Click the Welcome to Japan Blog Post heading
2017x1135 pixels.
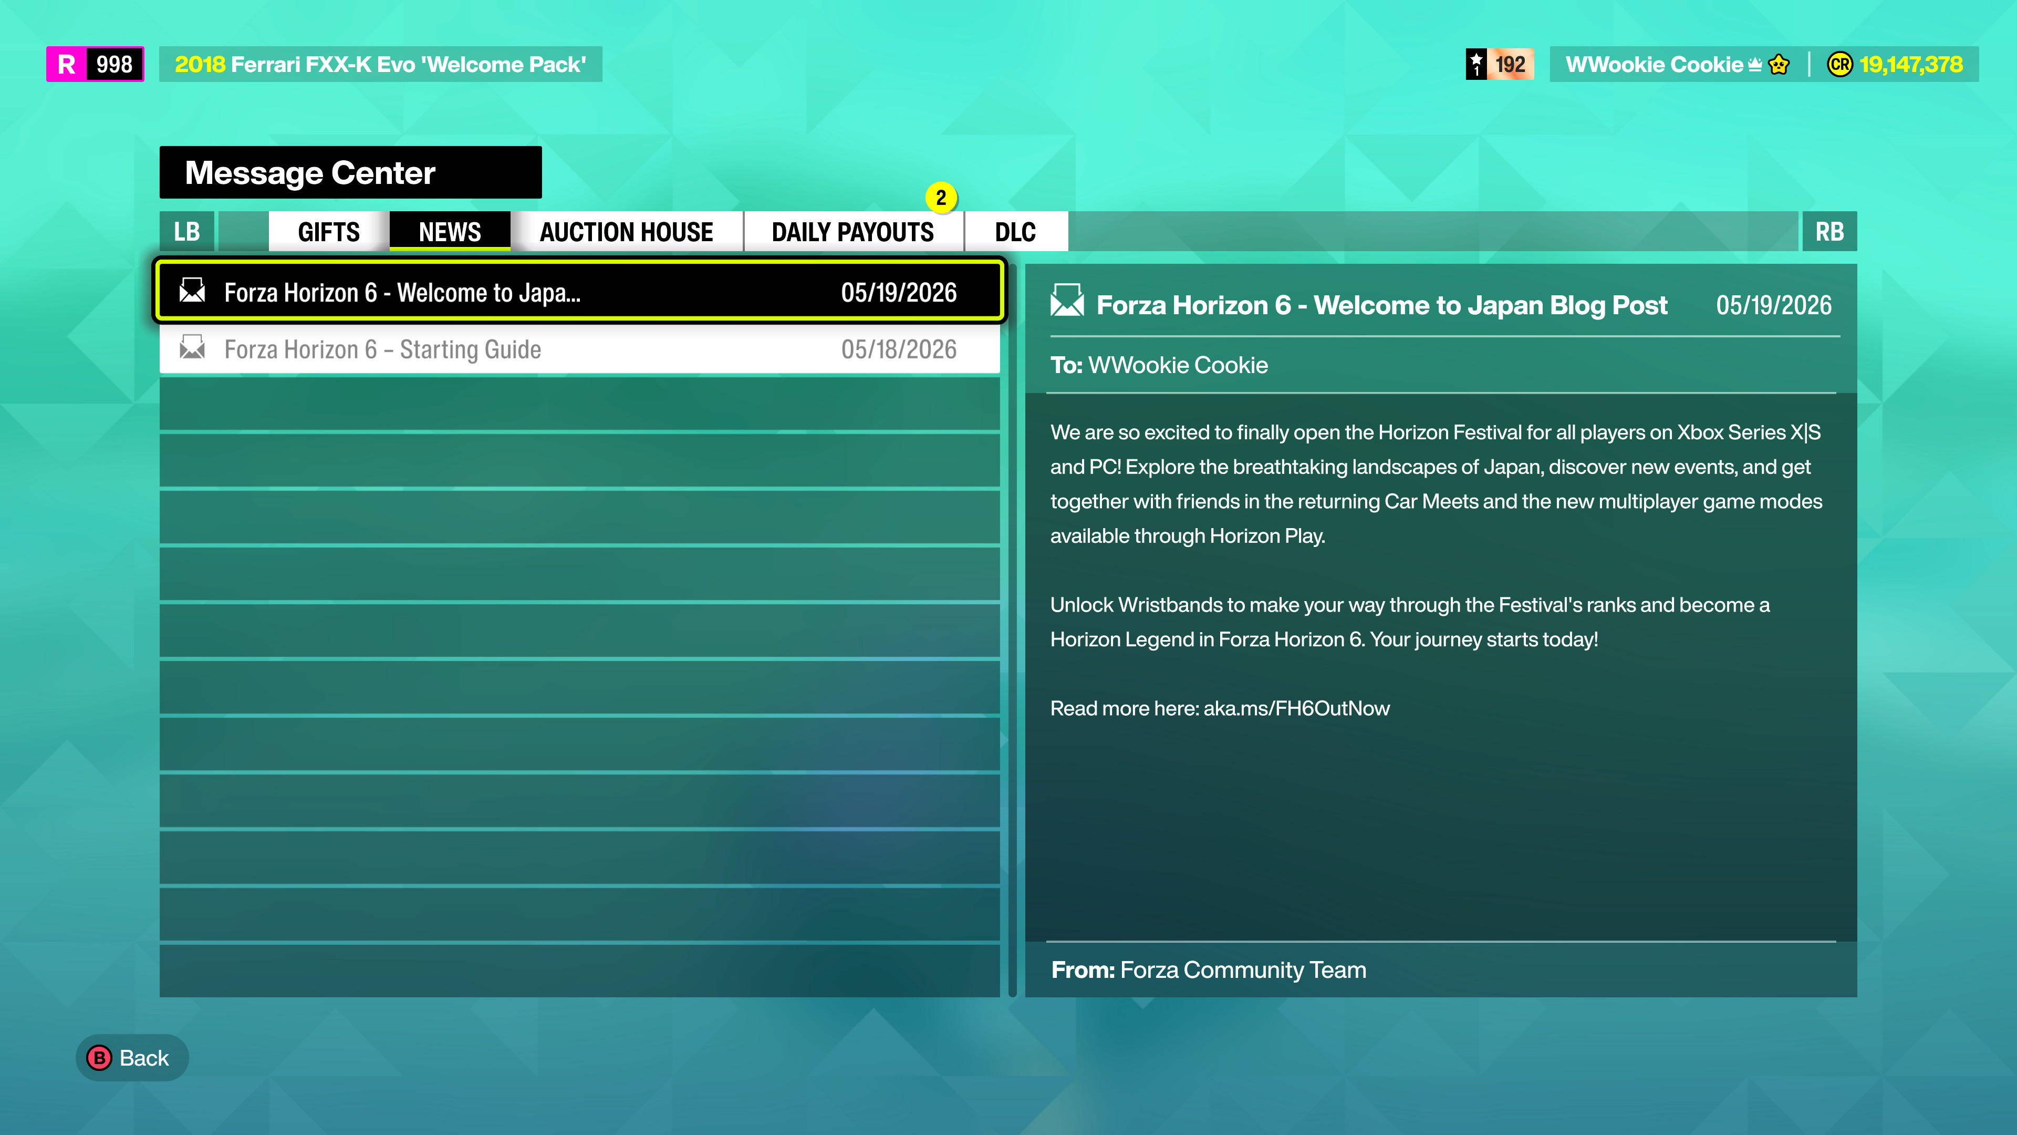click(x=1382, y=305)
